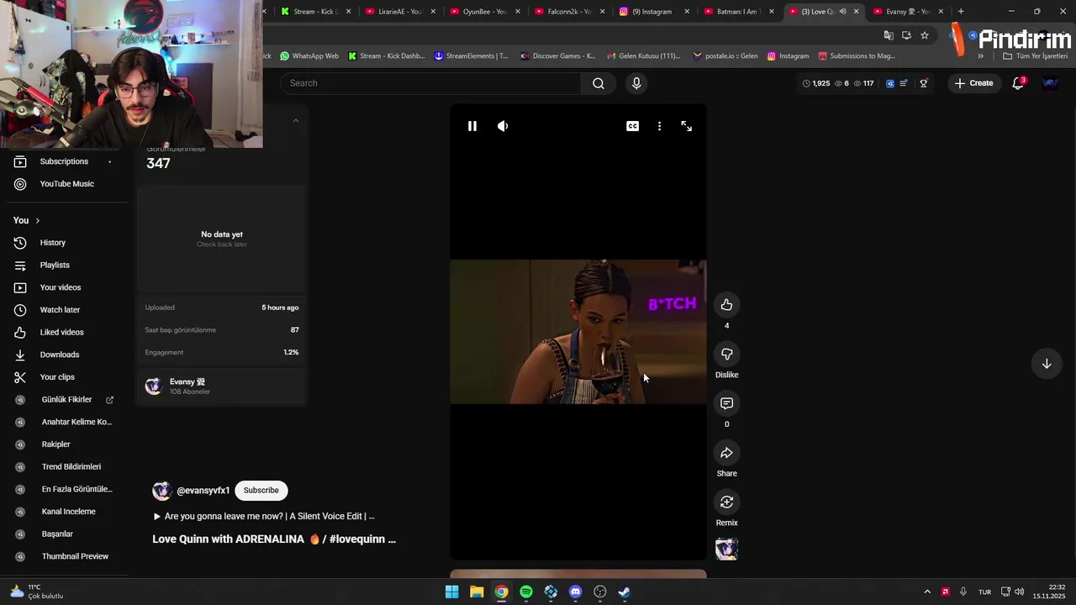The image size is (1076, 605).
Task: Open the sound thumbnail below Remix
Action: [727, 550]
